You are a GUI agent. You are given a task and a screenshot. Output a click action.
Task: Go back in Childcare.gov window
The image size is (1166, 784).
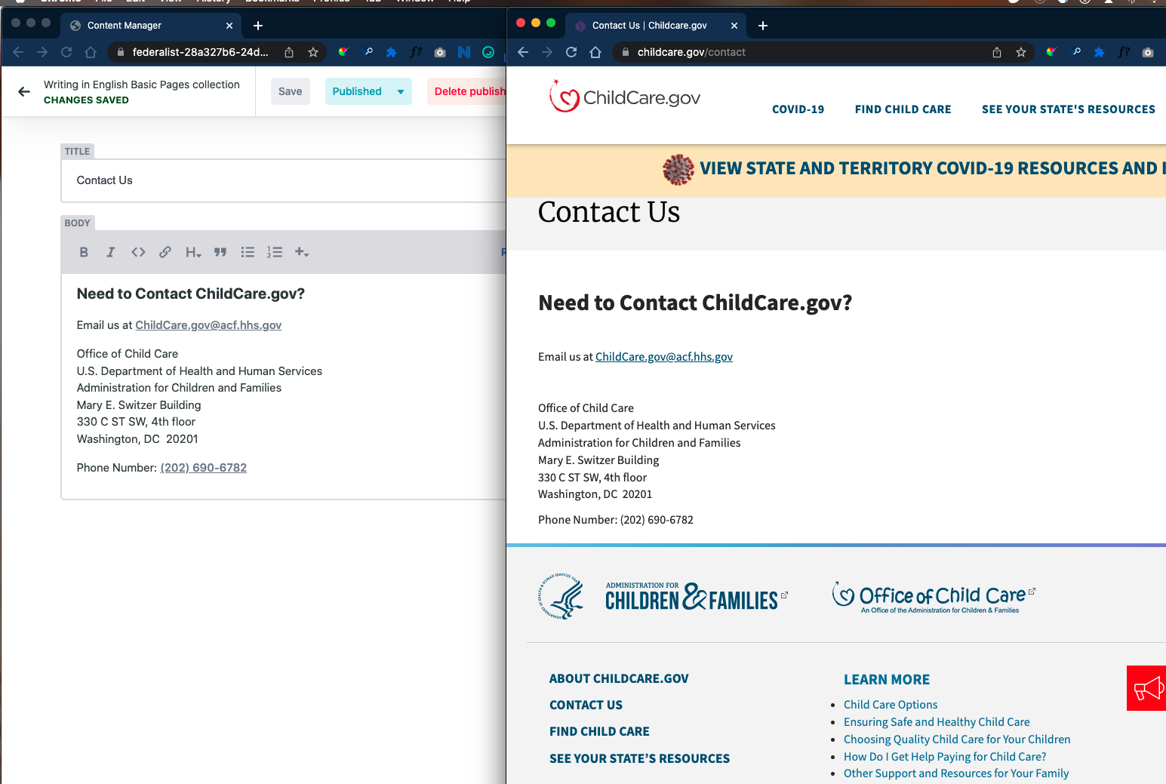tap(523, 52)
